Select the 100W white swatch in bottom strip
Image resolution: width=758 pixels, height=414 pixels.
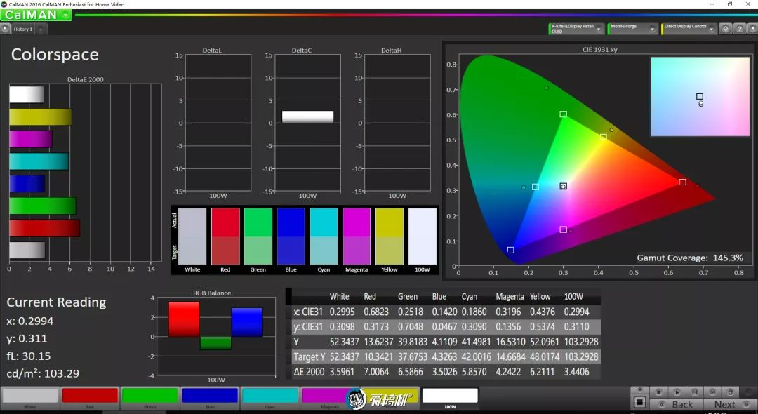tap(450, 396)
